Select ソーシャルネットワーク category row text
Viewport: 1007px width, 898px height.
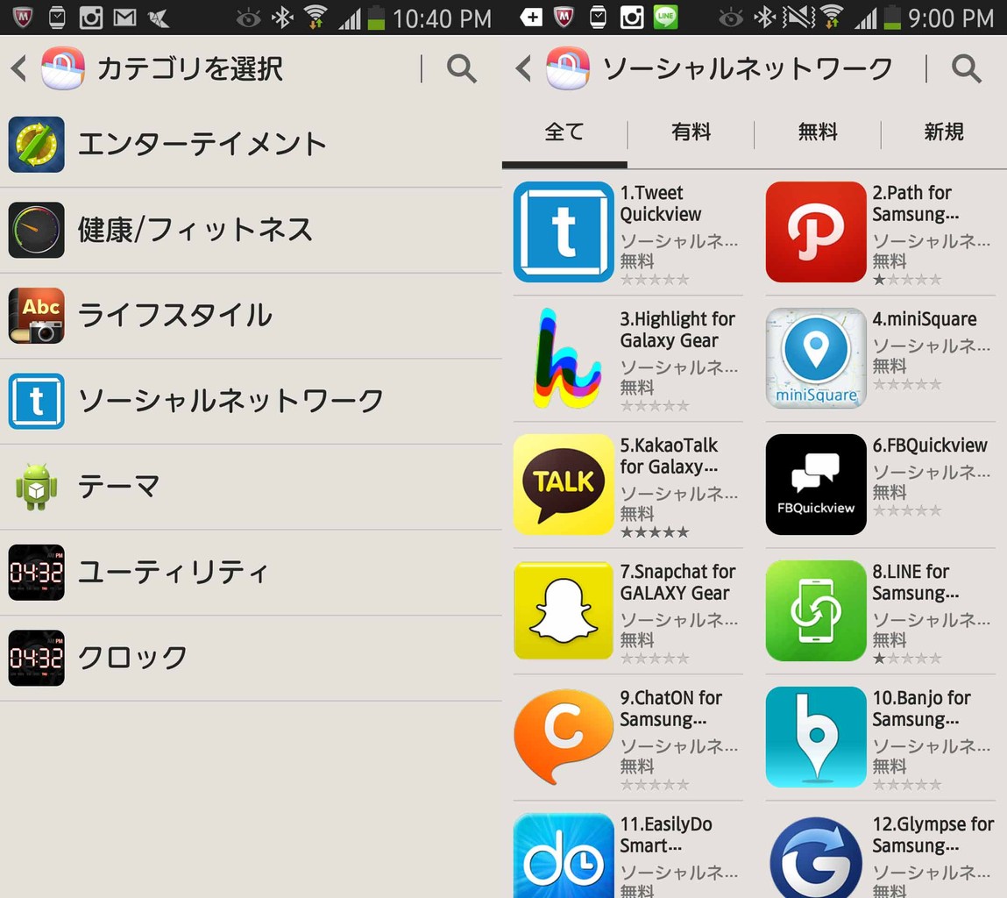pyautogui.click(x=230, y=401)
